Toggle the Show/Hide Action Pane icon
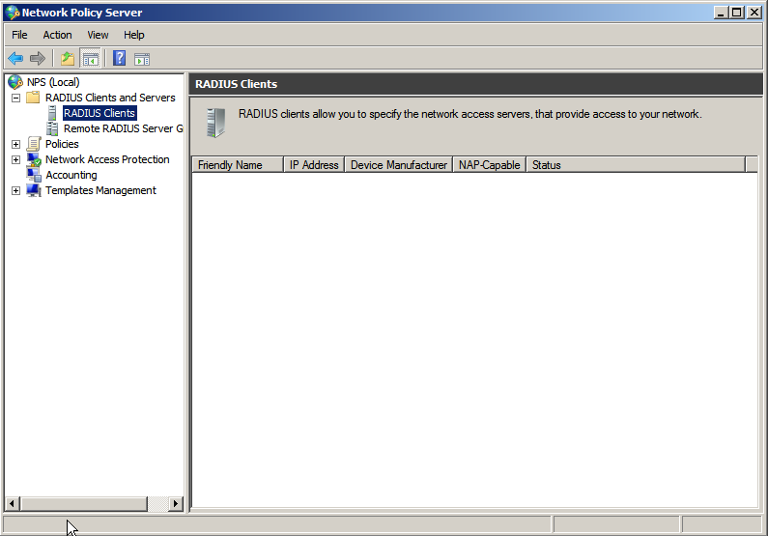The width and height of the screenshot is (768, 536). click(x=142, y=58)
